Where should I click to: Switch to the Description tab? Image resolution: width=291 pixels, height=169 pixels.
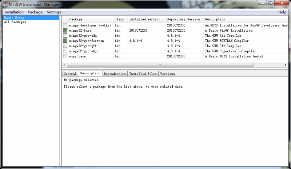click(x=90, y=73)
